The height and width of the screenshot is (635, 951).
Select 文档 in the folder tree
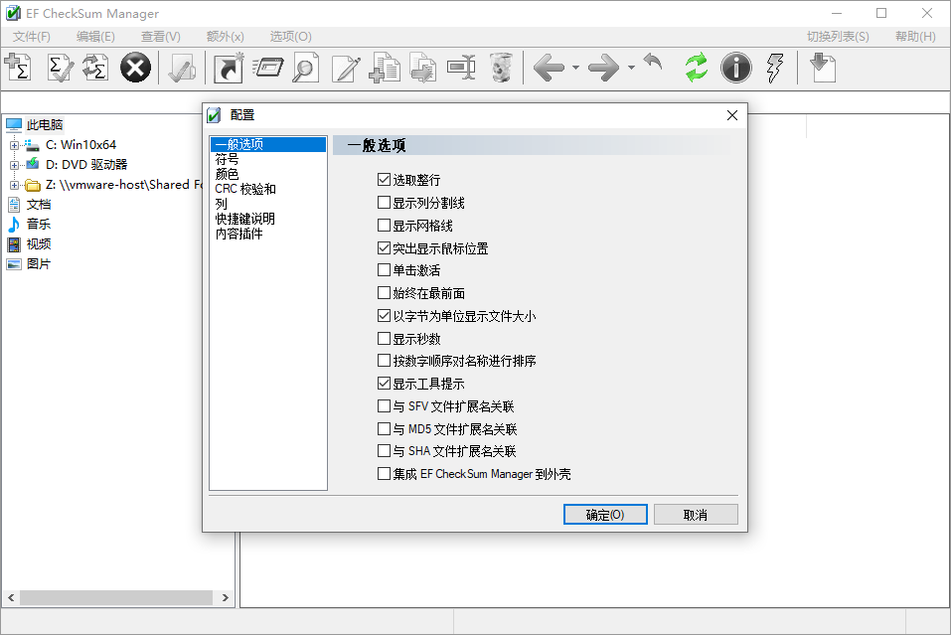tap(38, 205)
